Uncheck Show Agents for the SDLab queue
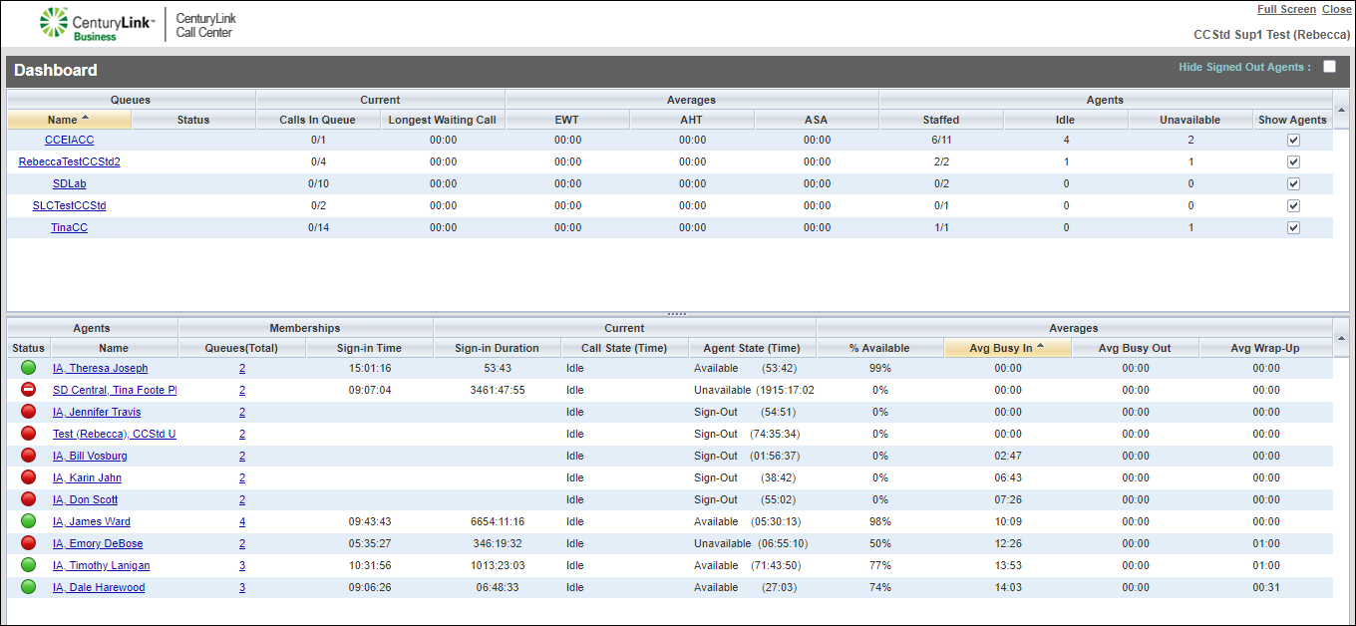The image size is (1356, 626). pyautogui.click(x=1293, y=183)
